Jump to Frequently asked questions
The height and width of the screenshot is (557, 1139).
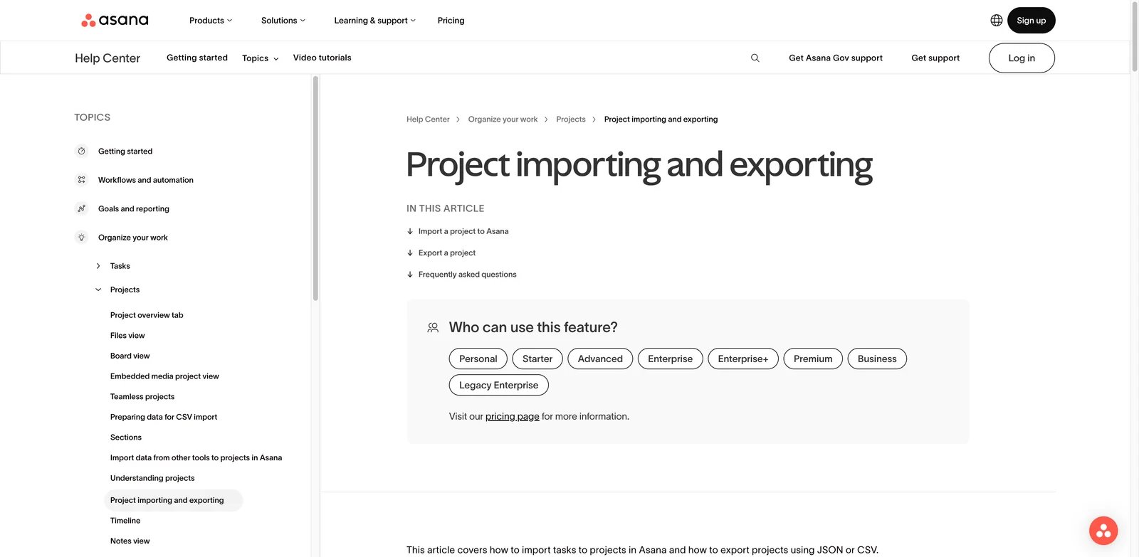468,274
